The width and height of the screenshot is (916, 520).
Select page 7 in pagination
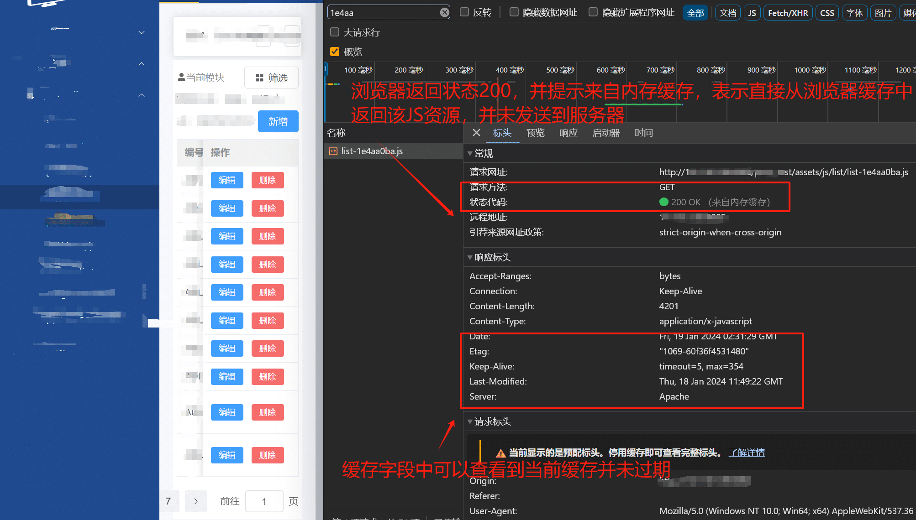[168, 501]
